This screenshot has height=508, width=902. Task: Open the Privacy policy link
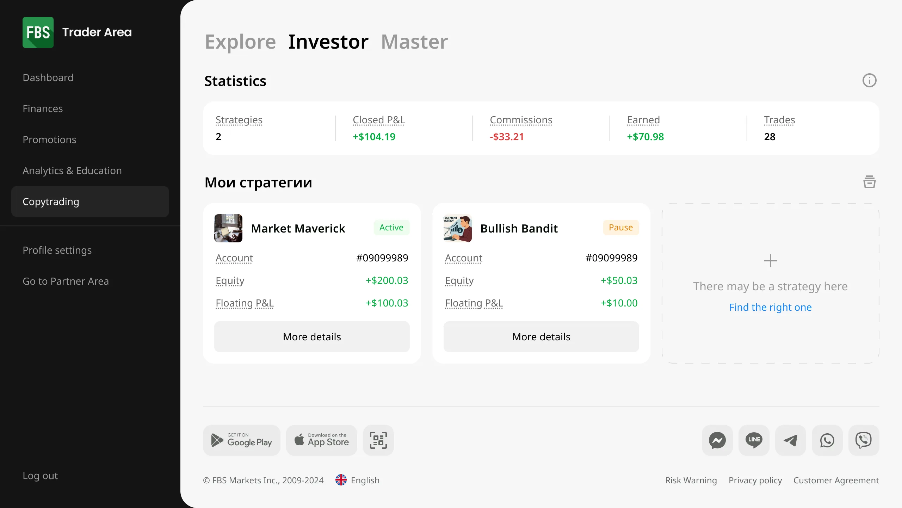point(755,480)
